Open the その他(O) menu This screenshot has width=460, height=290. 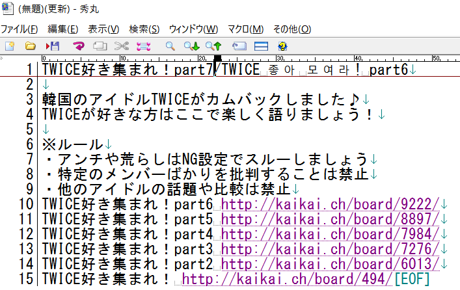click(291, 29)
